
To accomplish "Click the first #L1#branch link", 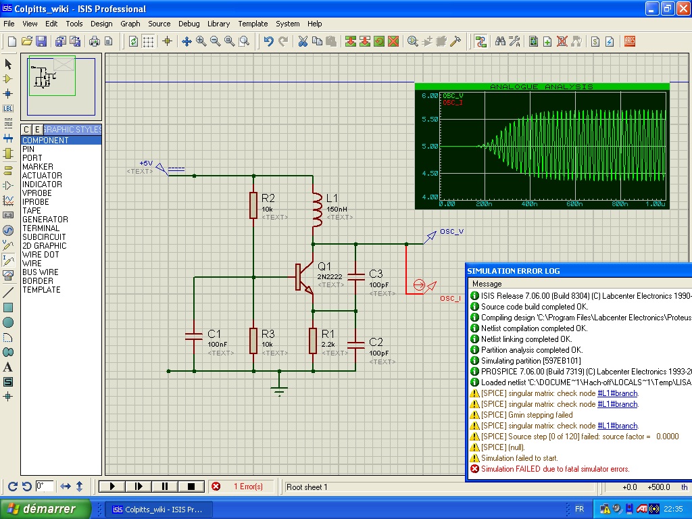I will 617,393.
